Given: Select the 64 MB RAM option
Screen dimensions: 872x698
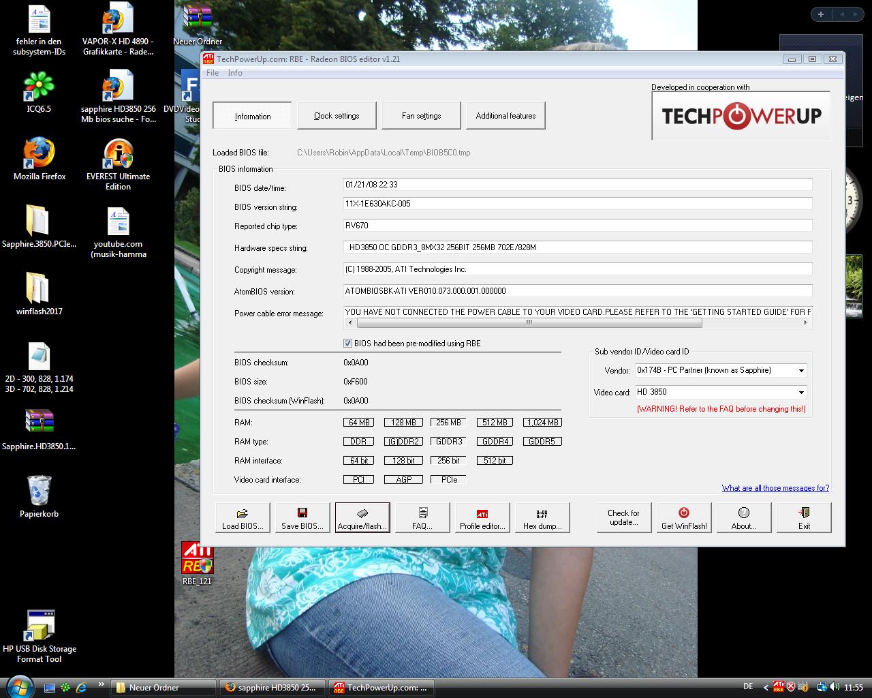Looking at the screenshot, I should (358, 423).
